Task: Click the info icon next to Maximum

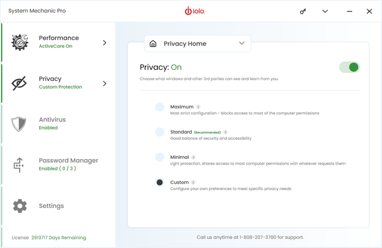Action: click(x=198, y=107)
